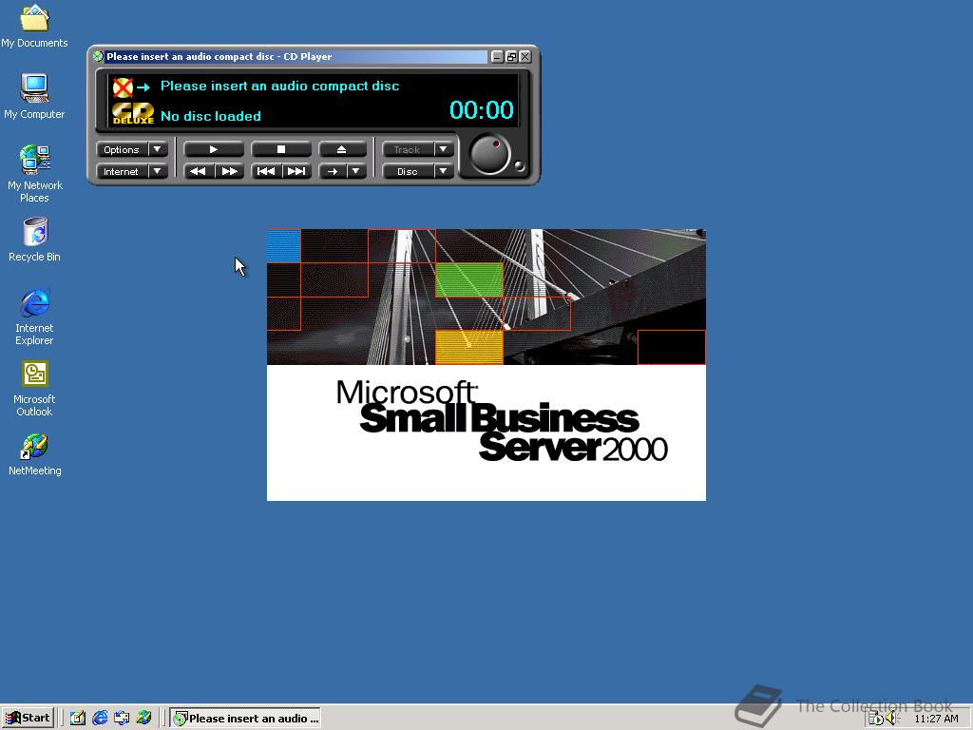Click the CD Deluxe logo
The image size is (973, 730).
pyautogui.click(x=133, y=114)
